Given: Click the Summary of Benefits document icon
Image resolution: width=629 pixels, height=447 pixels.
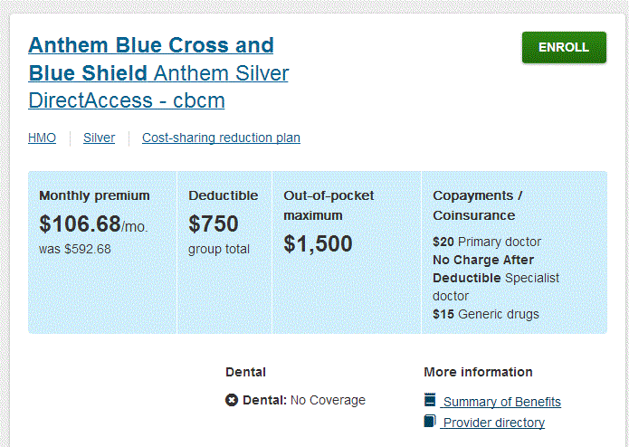Looking at the screenshot, I should point(430,400).
